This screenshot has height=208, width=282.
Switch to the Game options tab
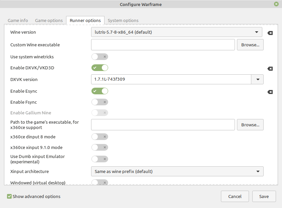[x=49, y=20]
